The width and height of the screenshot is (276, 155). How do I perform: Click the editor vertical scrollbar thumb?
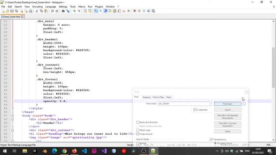click(273, 68)
